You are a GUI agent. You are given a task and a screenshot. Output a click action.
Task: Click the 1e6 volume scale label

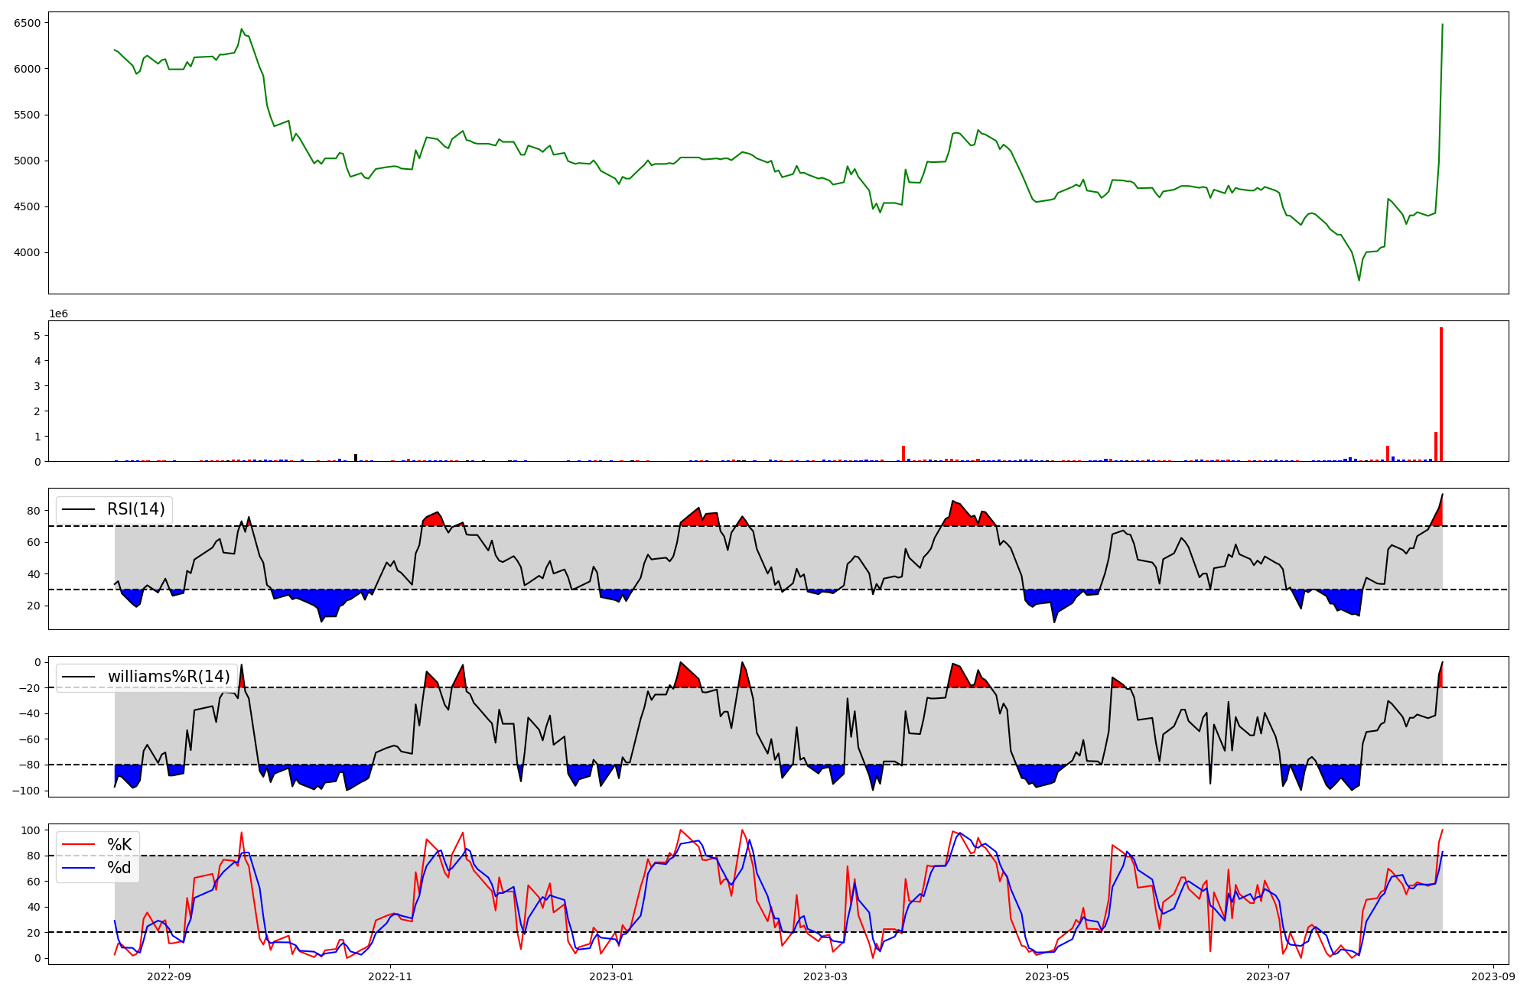click(x=59, y=314)
